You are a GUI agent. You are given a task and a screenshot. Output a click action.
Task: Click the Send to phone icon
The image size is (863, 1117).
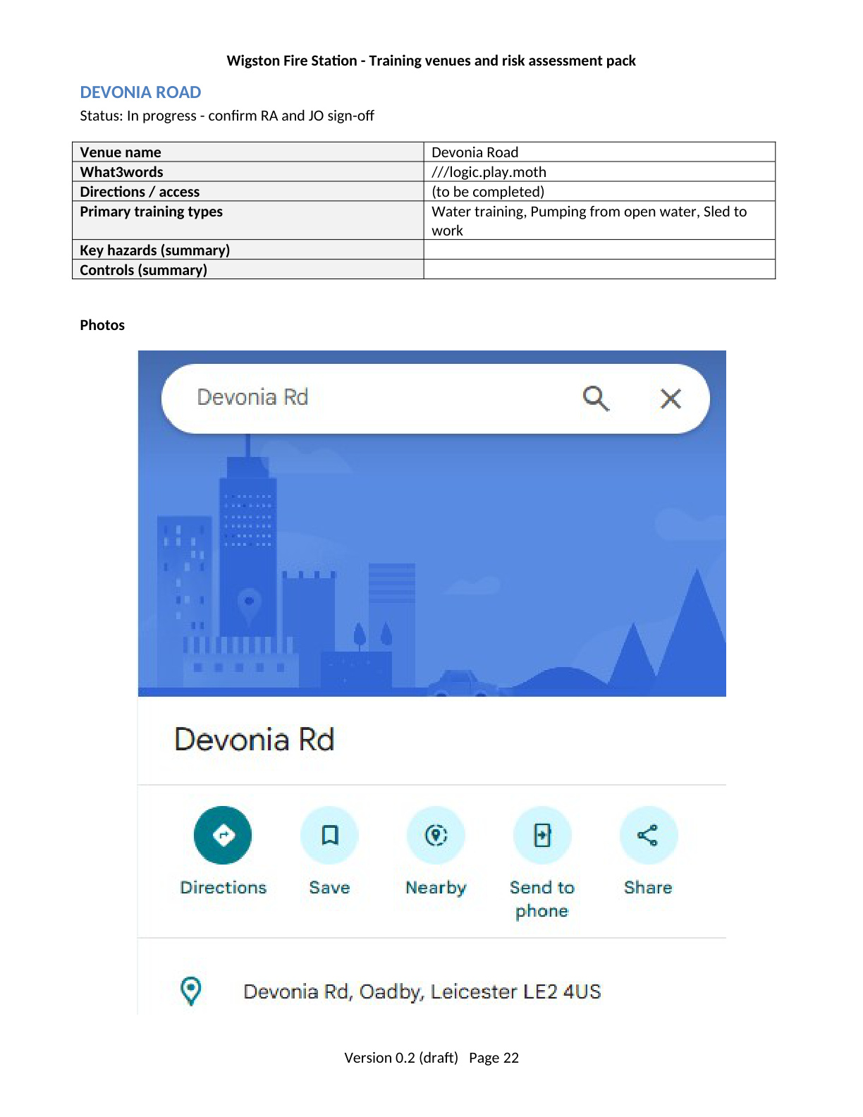(x=542, y=835)
